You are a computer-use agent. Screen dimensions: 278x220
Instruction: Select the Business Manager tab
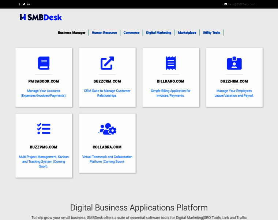[72, 33]
